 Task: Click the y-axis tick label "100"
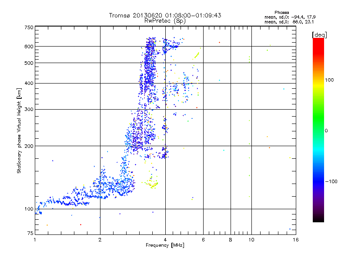tap(29, 209)
